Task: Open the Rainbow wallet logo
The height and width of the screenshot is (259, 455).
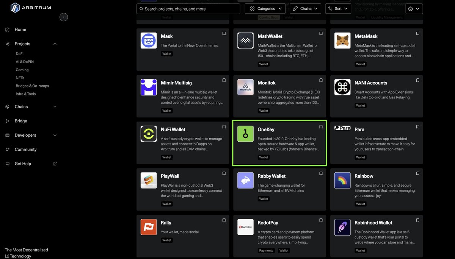Action: point(342,180)
